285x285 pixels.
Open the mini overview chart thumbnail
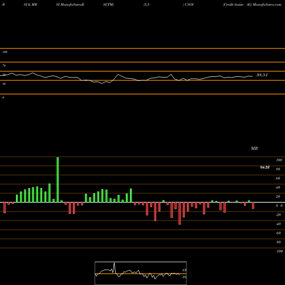click(141, 273)
